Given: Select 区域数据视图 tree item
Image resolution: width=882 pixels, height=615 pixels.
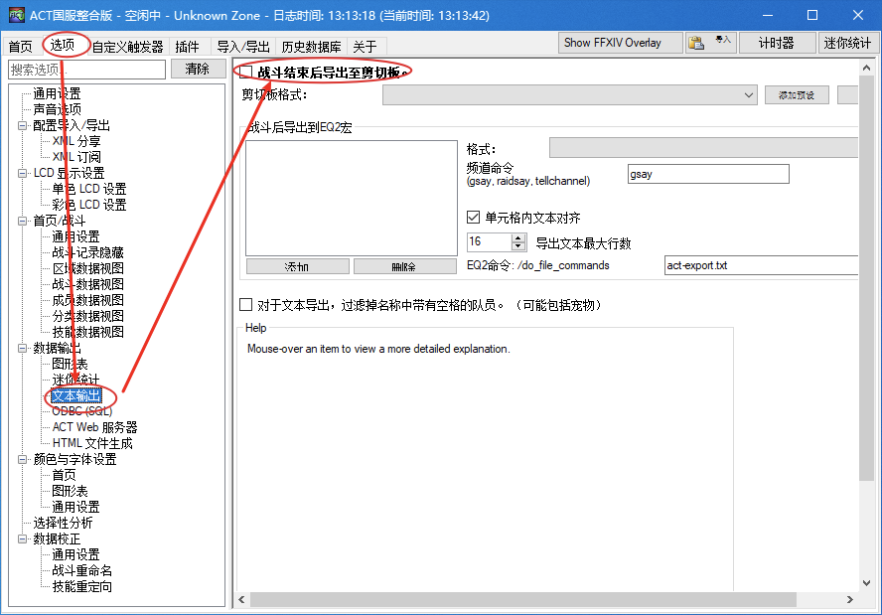Looking at the screenshot, I should [x=87, y=268].
